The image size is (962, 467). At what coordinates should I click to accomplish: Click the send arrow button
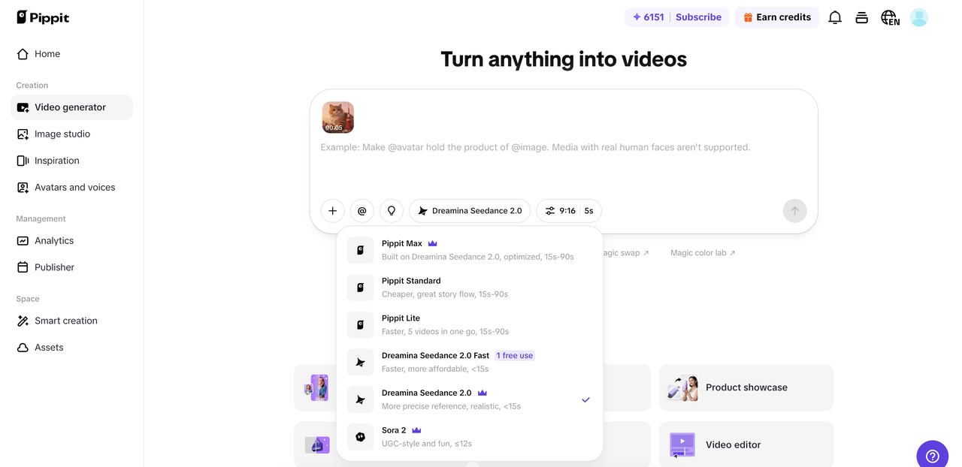pos(795,211)
